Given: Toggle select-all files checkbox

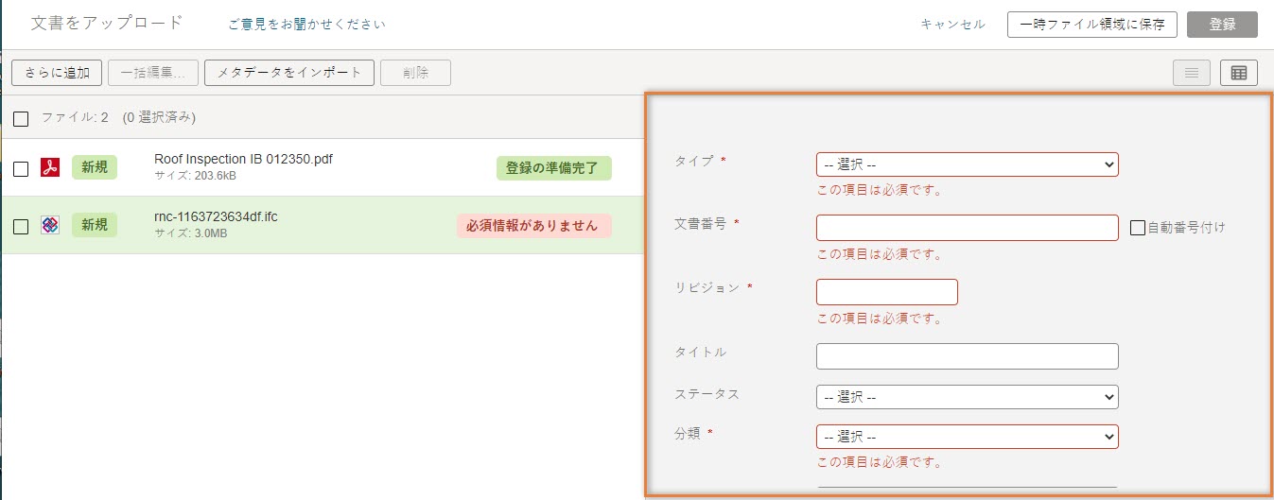Looking at the screenshot, I should 21,118.
